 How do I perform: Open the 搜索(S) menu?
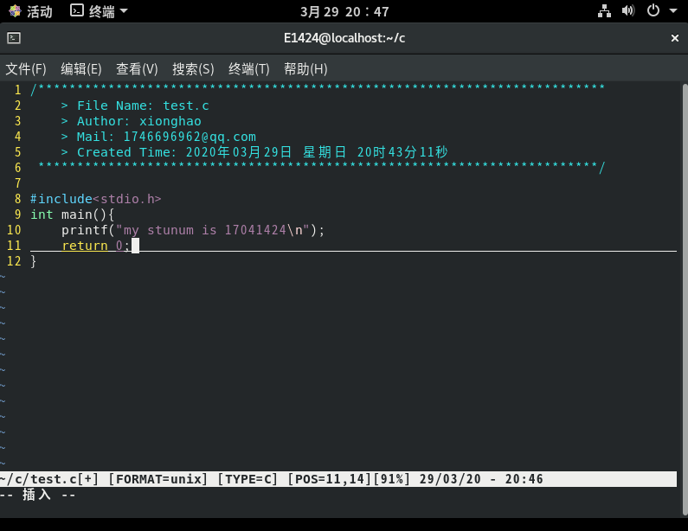point(193,69)
